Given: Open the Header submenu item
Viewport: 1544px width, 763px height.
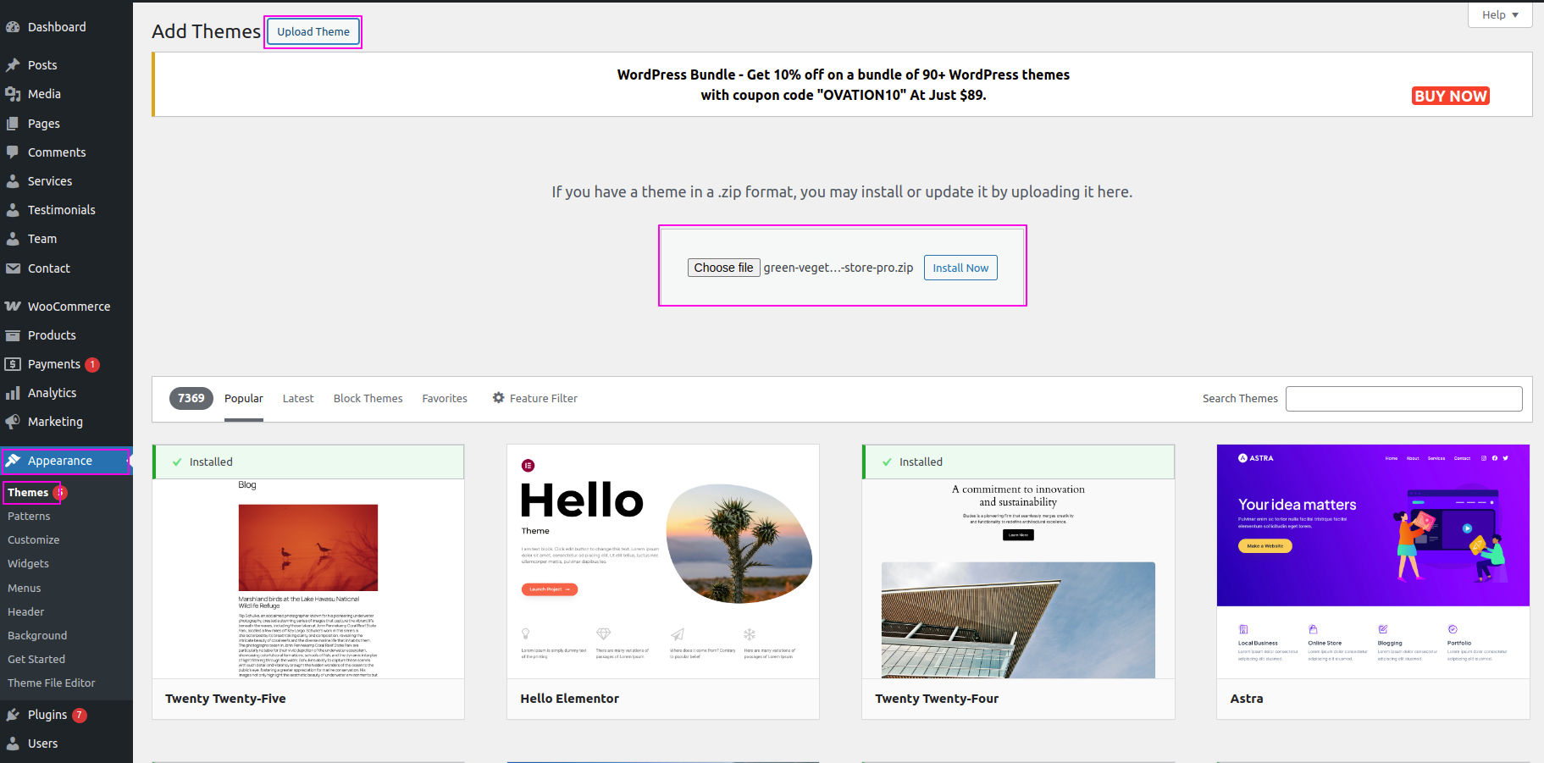Looking at the screenshot, I should tap(26, 612).
